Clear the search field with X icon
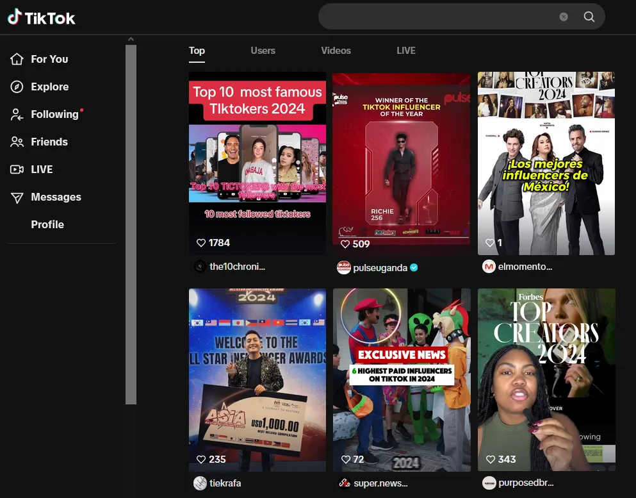The image size is (636, 498). [564, 17]
